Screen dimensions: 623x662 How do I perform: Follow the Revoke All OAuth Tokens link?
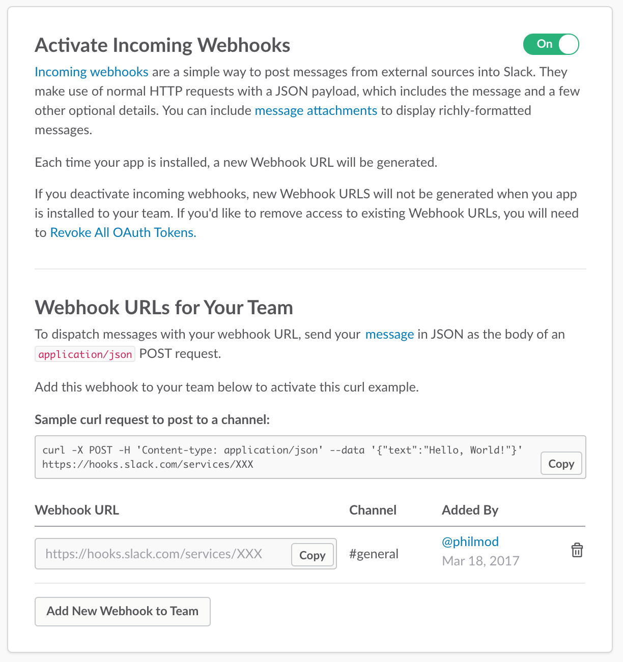point(123,232)
